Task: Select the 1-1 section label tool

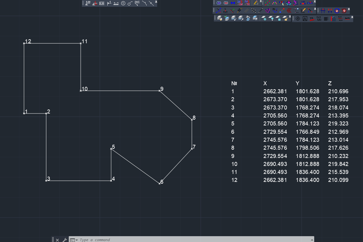Action: (116, 3)
